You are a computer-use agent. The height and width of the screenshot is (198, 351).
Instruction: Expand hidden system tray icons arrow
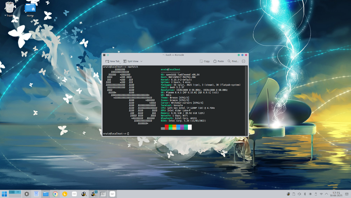pos(326,194)
